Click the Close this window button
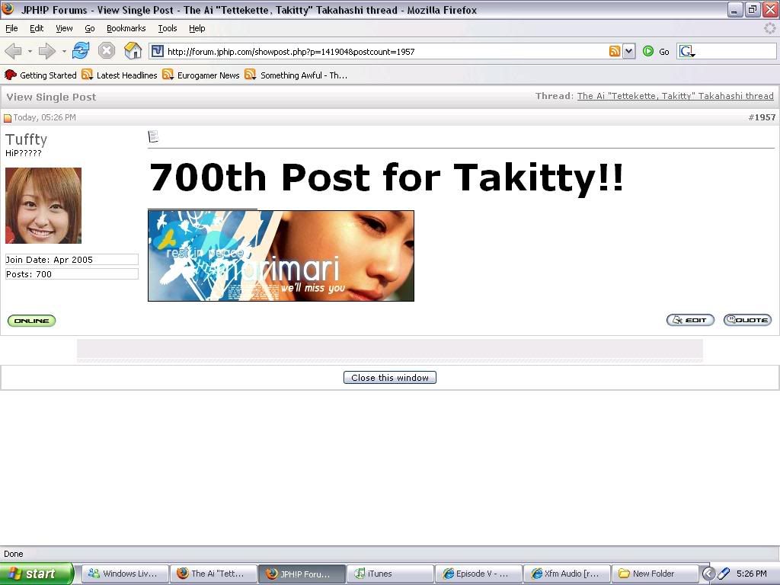The width and height of the screenshot is (780, 585). [x=390, y=378]
